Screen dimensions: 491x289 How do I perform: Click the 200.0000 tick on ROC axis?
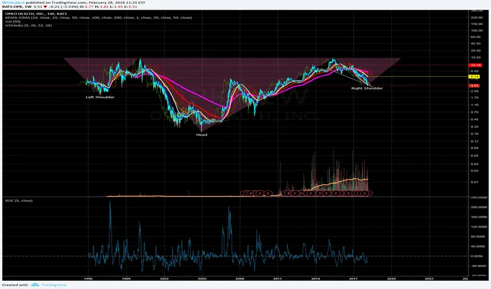click(478, 207)
